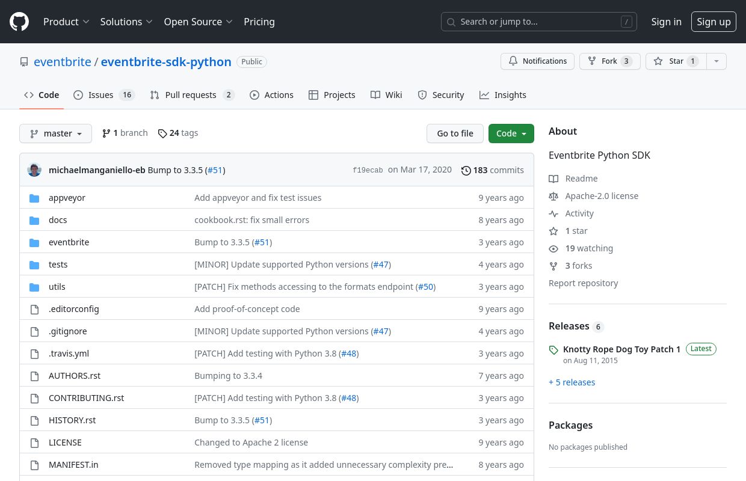The width and height of the screenshot is (746, 481).
Task: Expand the Product menu
Action: point(66,22)
